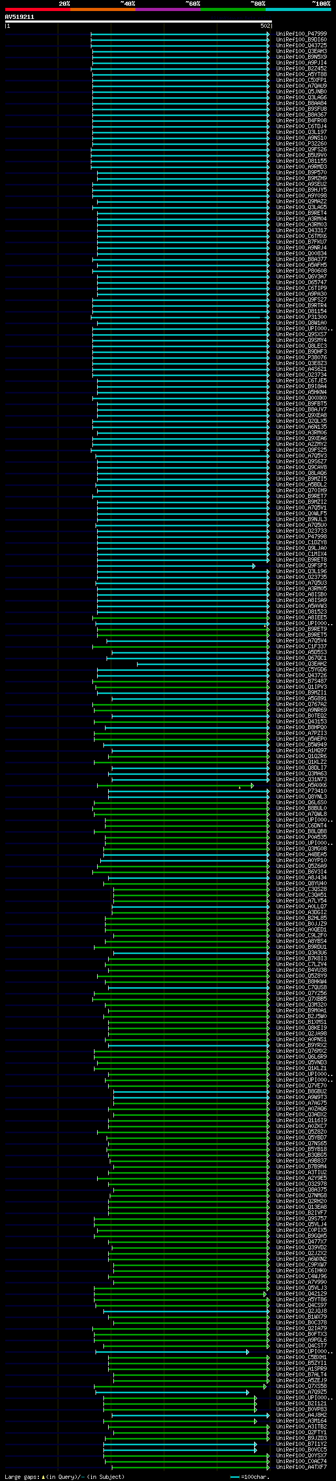The width and height of the screenshot is (336, 1481).
Task: Select hit label UniRef100_Q42129
Action: 301,1294
